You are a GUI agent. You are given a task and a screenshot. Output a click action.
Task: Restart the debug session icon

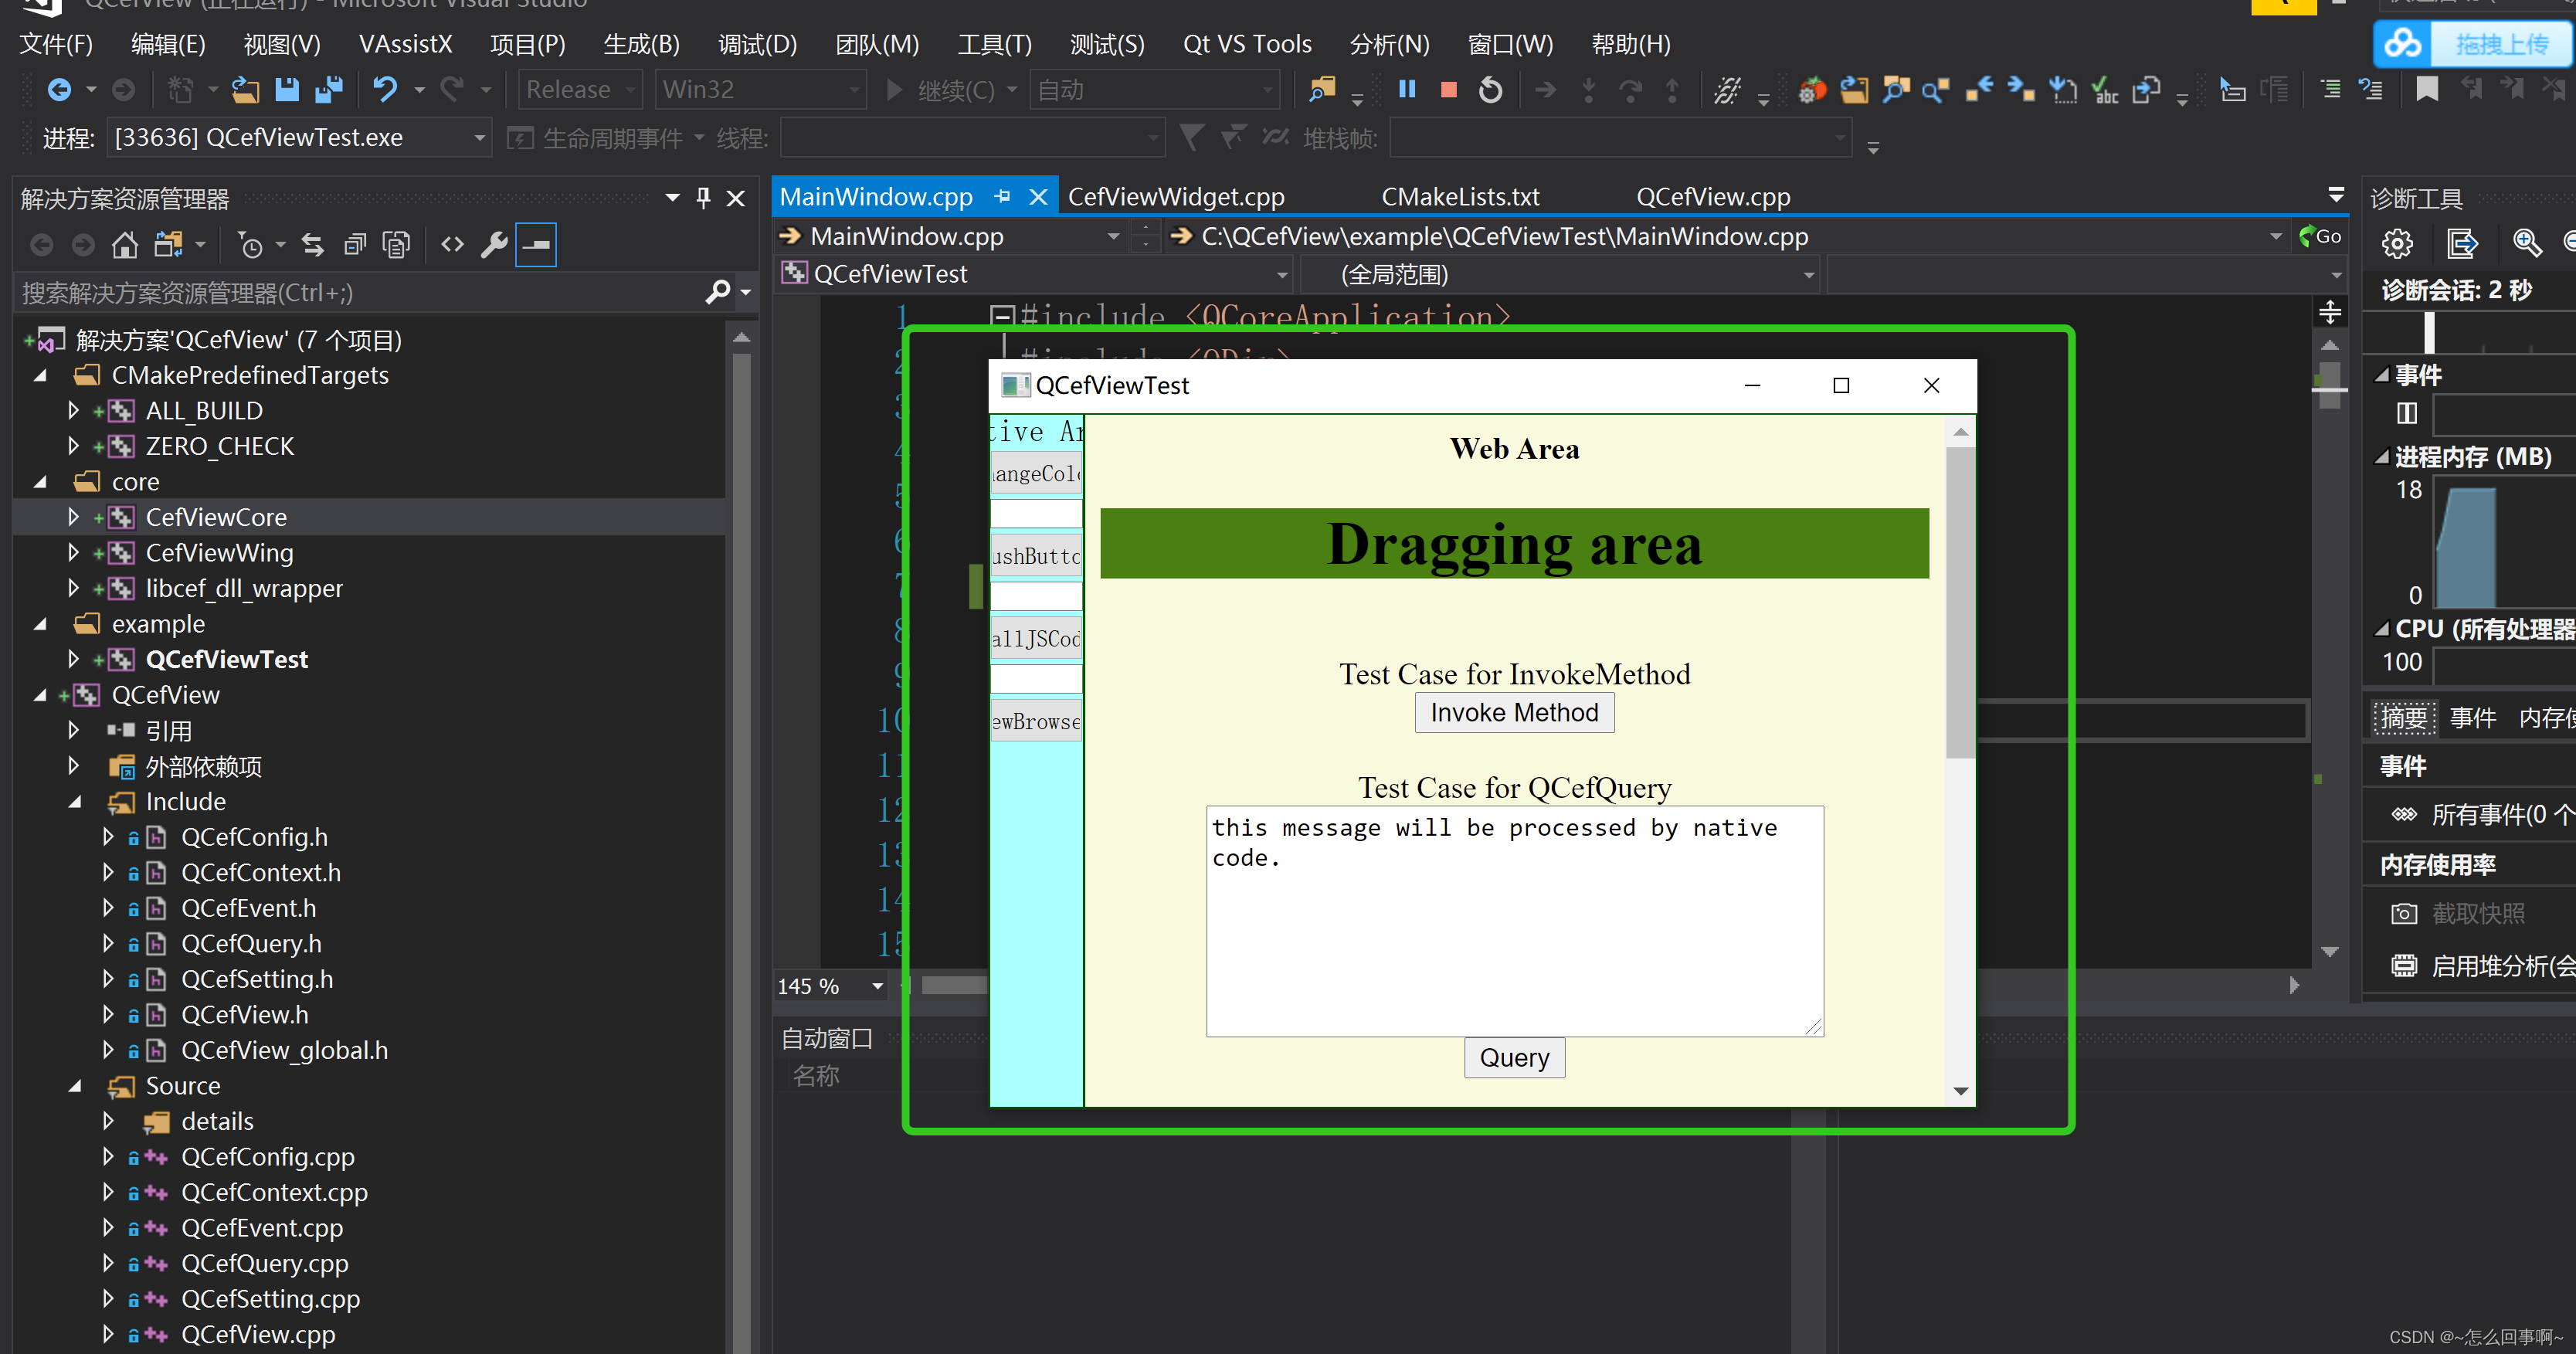click(x=1489, y=89)
